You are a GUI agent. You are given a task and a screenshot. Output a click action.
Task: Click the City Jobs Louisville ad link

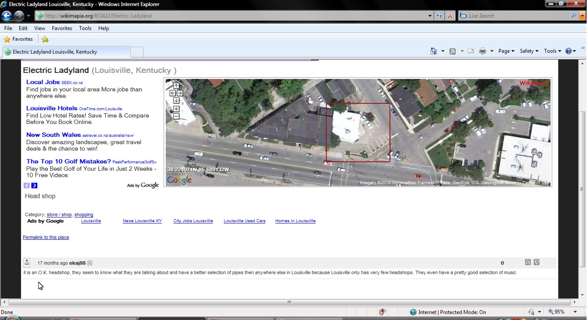coord(193,221)
